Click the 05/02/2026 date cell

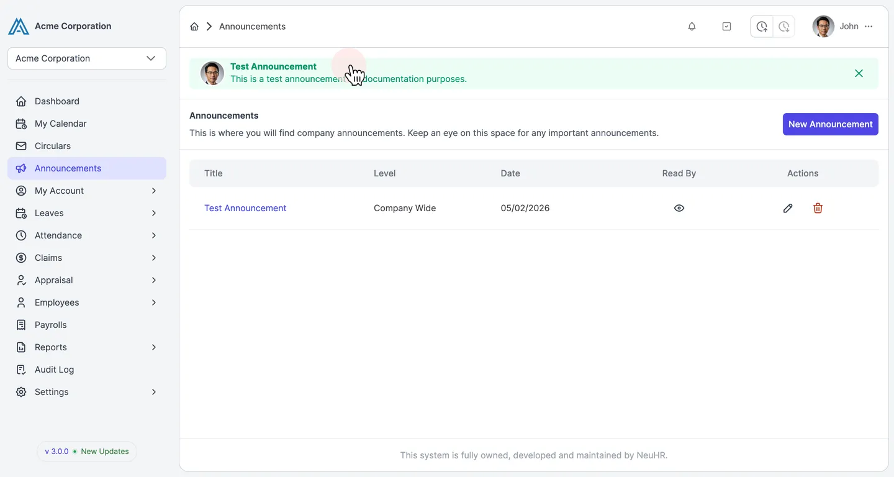(525, 208)
